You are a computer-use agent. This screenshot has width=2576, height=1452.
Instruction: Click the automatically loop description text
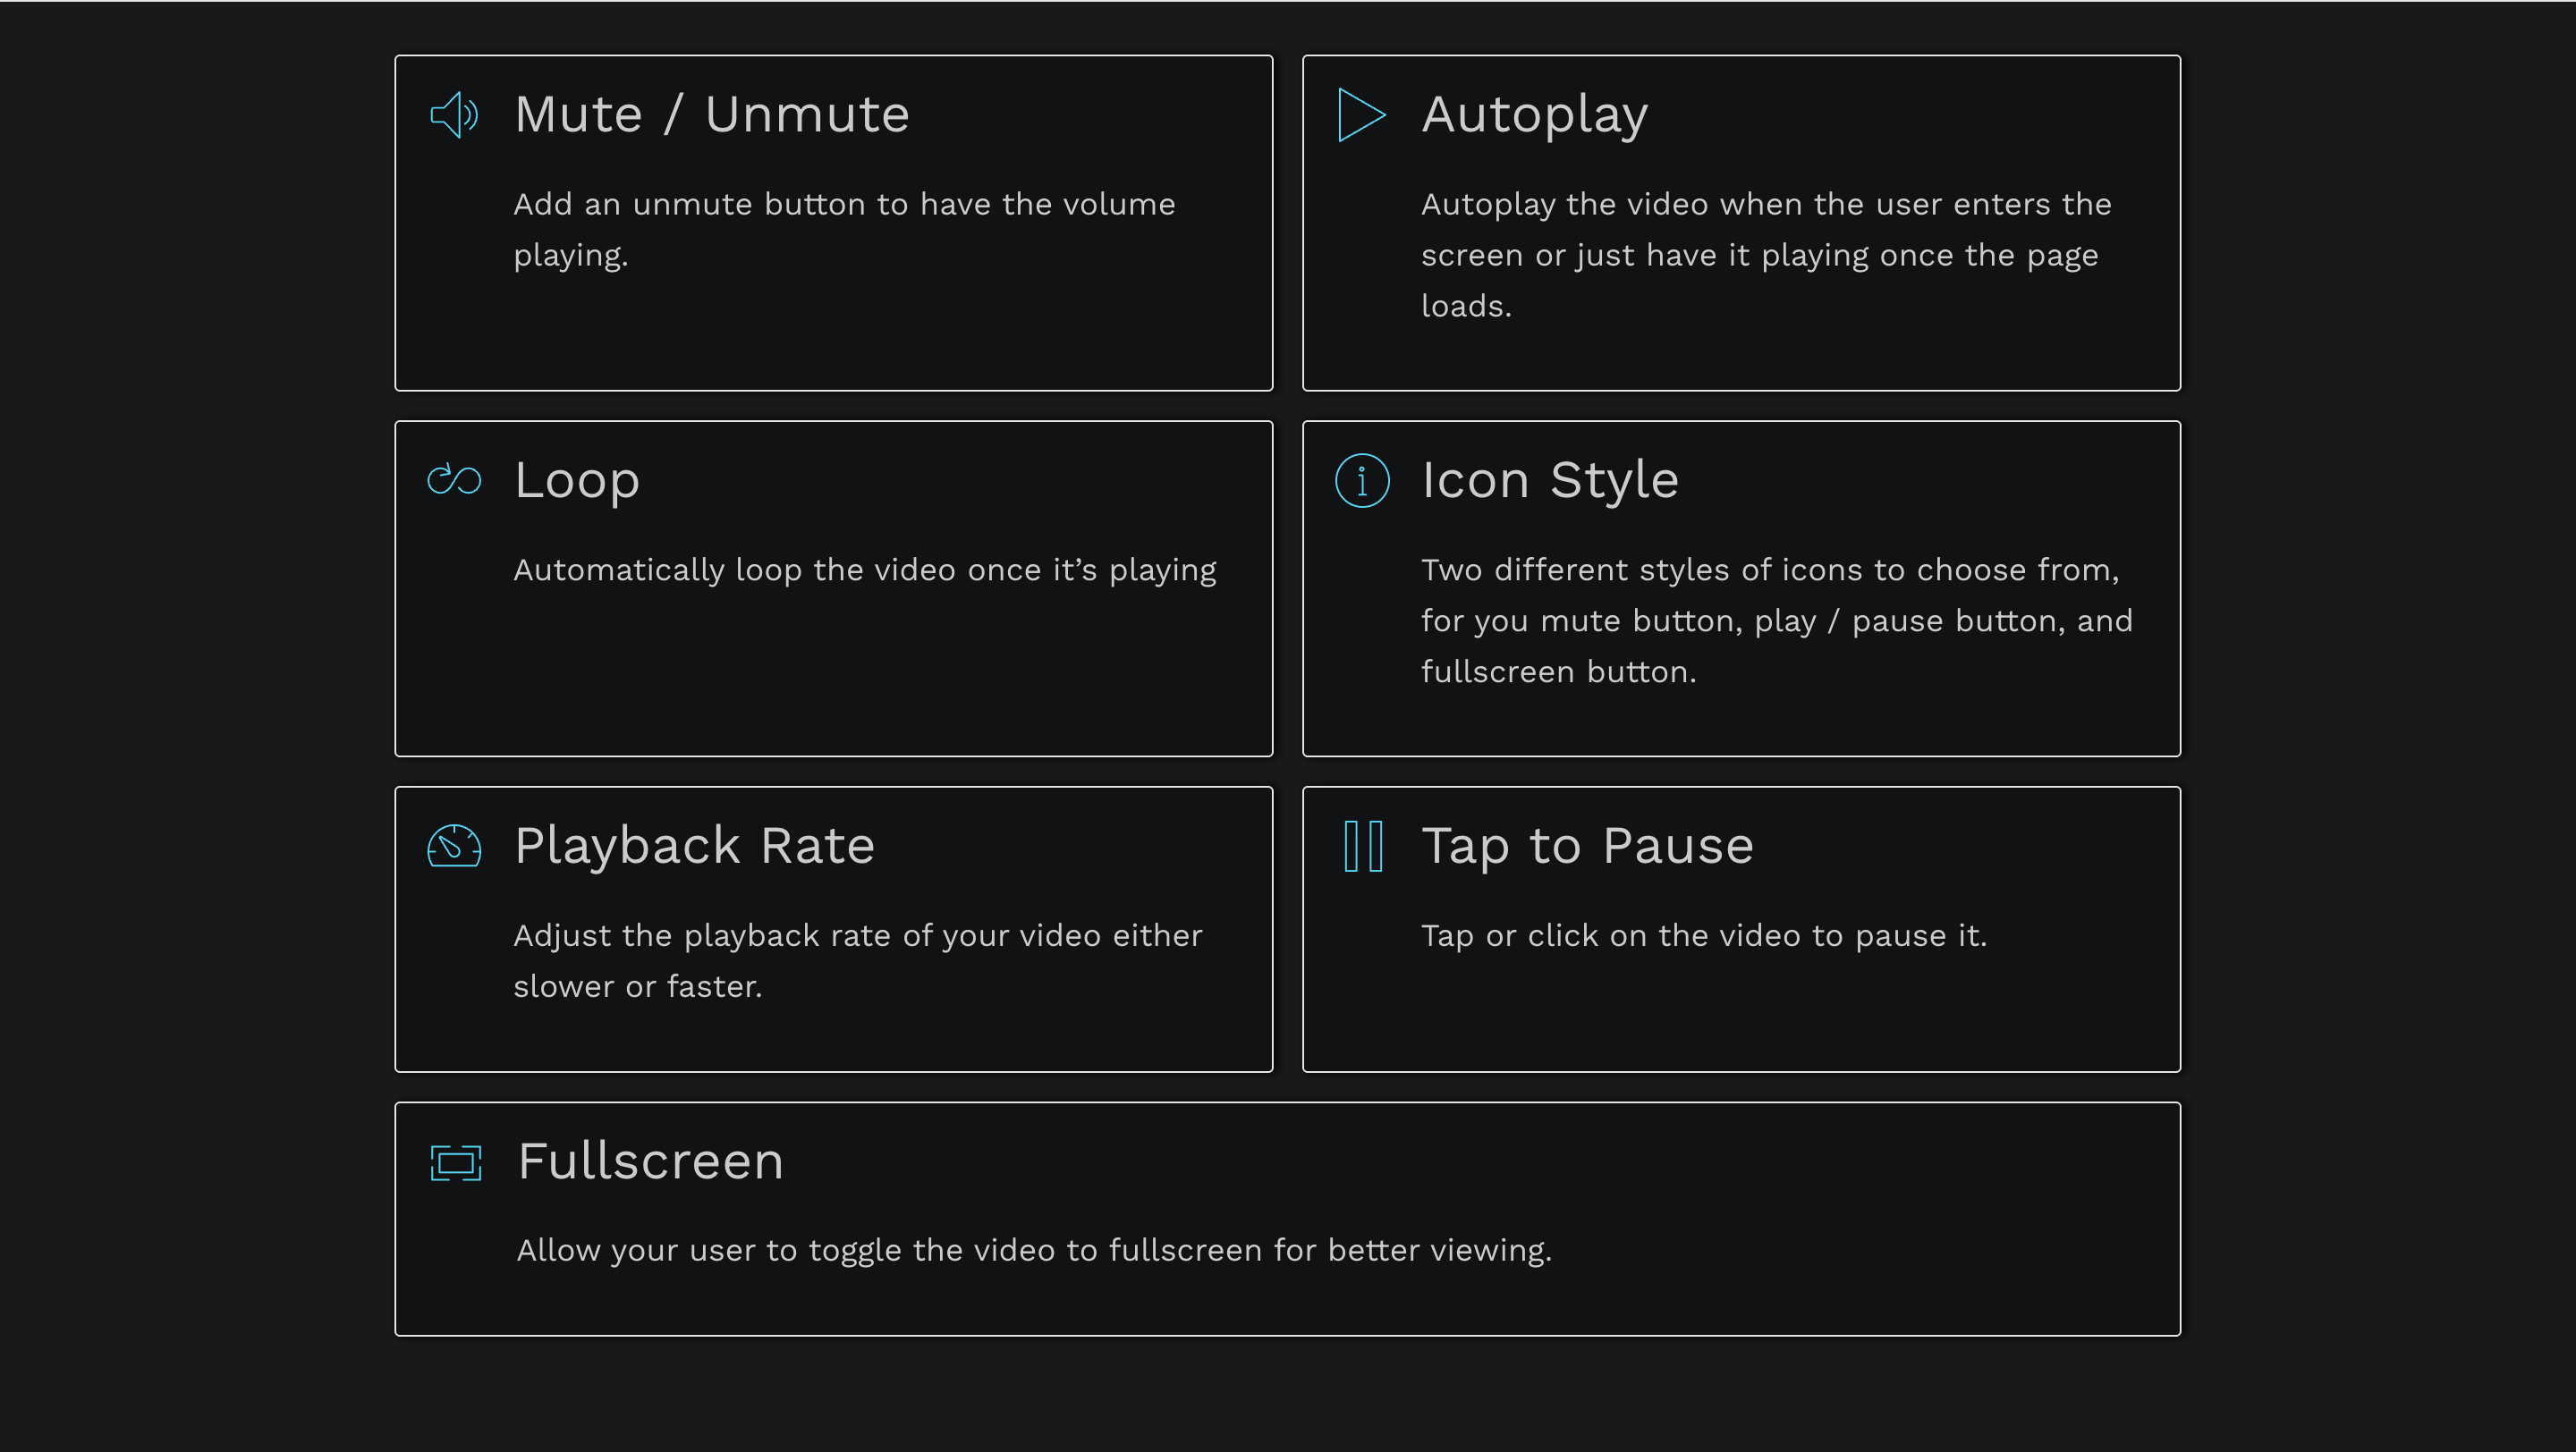coord(865,570)
